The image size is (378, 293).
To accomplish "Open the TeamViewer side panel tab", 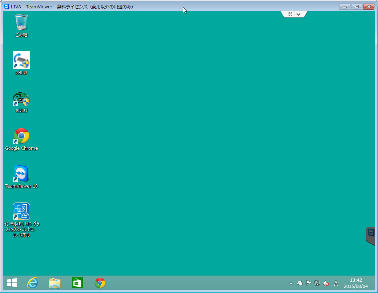I will coord(371,236).
